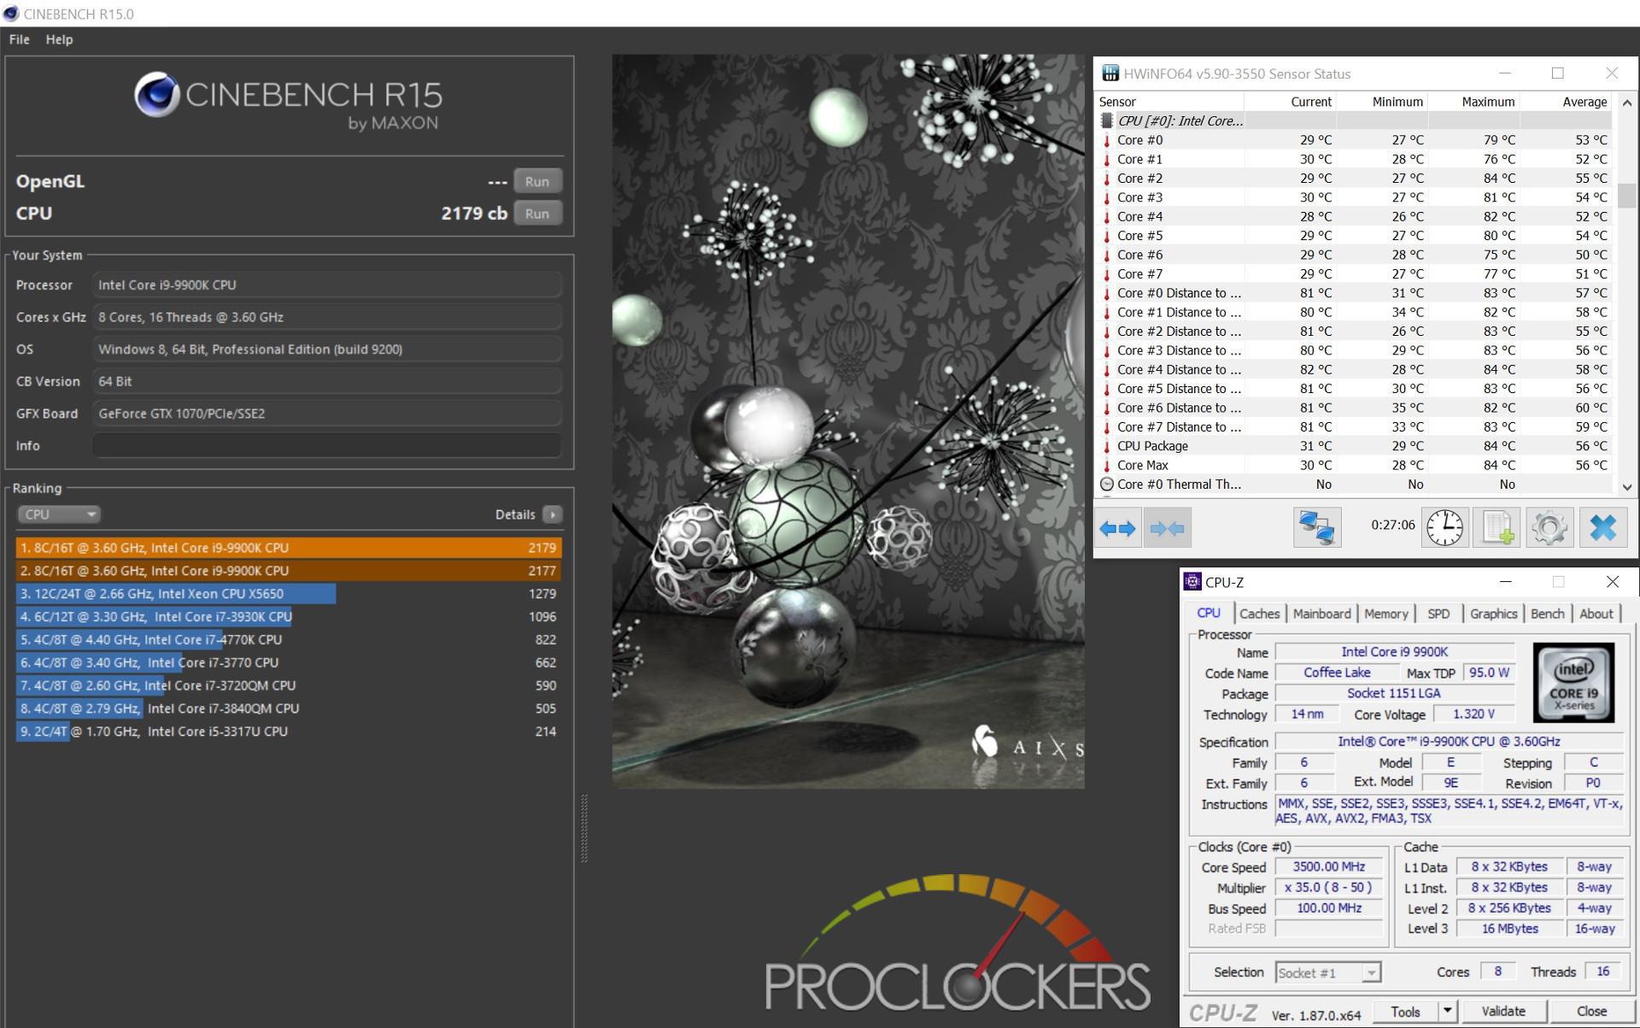
Task: Click HWiNFO64 title bar app icon
Action: pyautogui.click(x=1110, y=73)
